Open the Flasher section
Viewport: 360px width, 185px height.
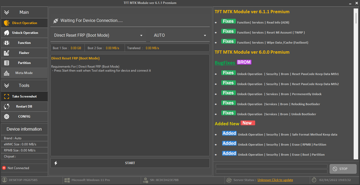(24, 53)
